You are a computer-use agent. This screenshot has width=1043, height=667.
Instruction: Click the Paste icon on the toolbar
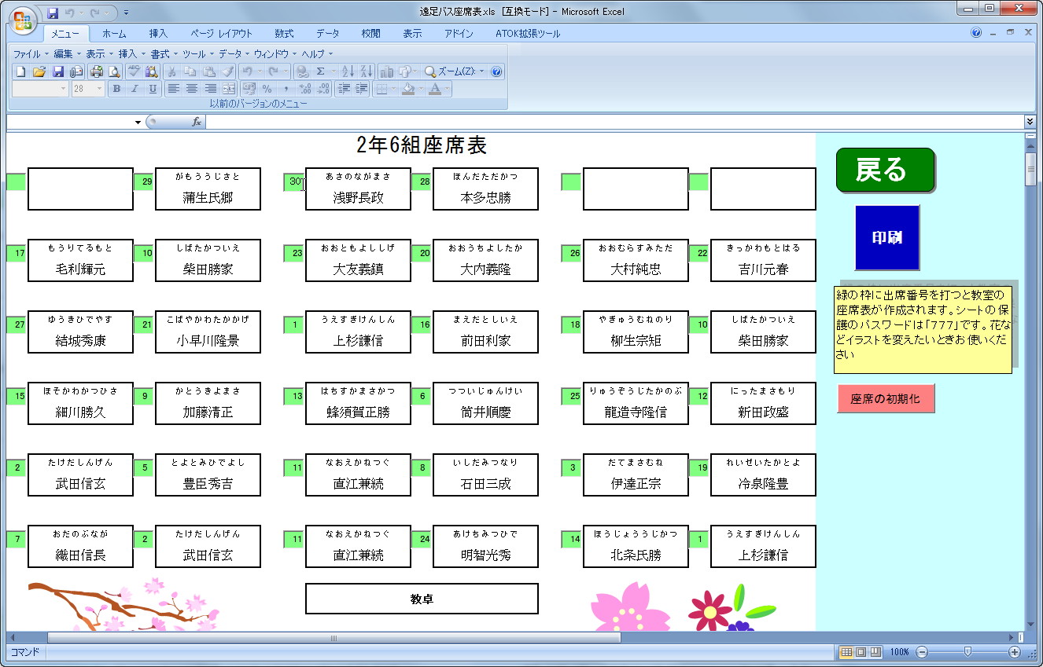coord(210,71)
